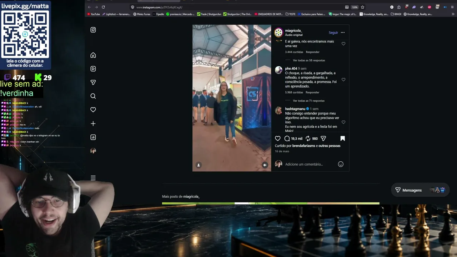The width and height of the screenshot is (457, 257).
Task: Click the hashtagmanu commenter avatar
Action: tap(278, 110)
